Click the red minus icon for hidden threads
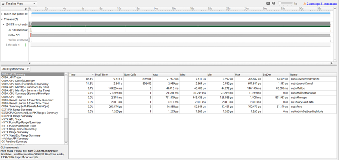Screen dimensions: 339x160 [22, 45]
